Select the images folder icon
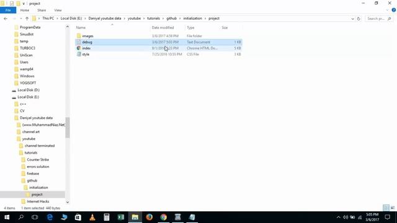Viewport: 397px width, 223px height. click(79, 36)
